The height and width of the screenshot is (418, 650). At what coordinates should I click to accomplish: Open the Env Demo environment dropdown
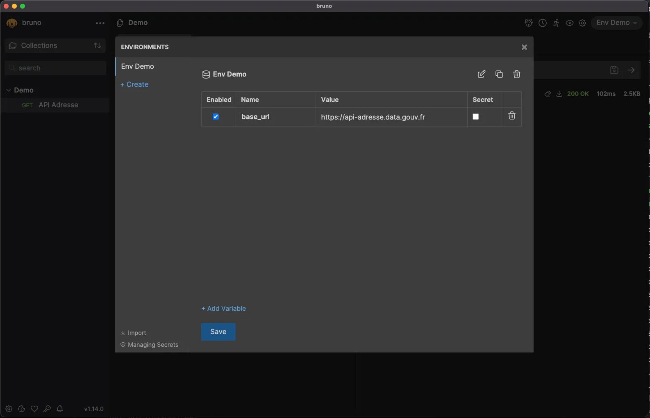tap(616, 23)
